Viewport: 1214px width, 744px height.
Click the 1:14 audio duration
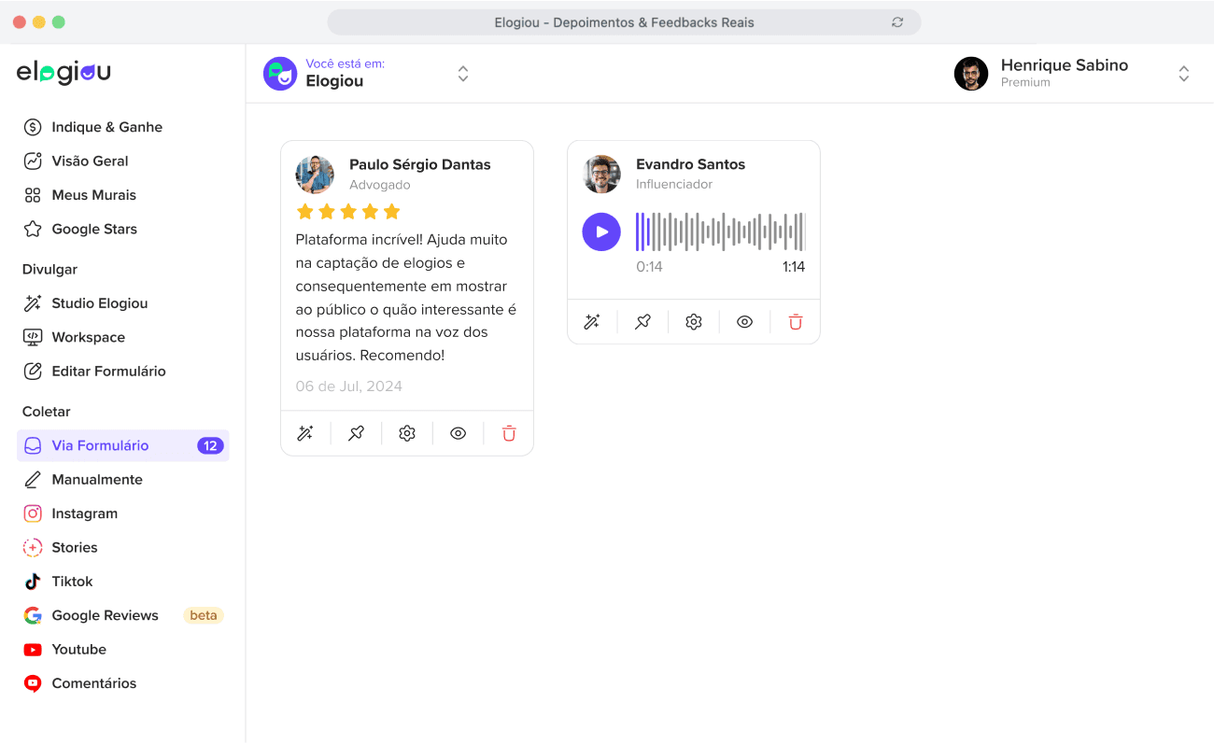coord(794,267)
